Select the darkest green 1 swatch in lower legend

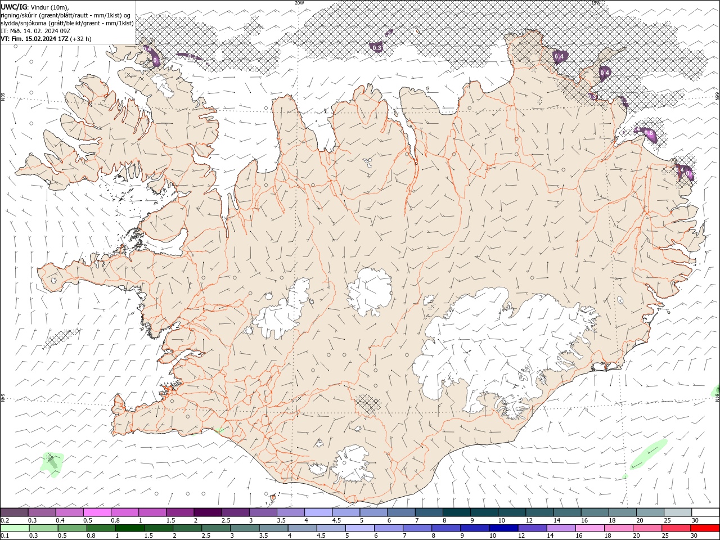coord(130,528)
